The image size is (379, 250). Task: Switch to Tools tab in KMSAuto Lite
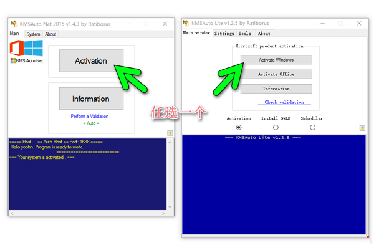coord(245,34)
